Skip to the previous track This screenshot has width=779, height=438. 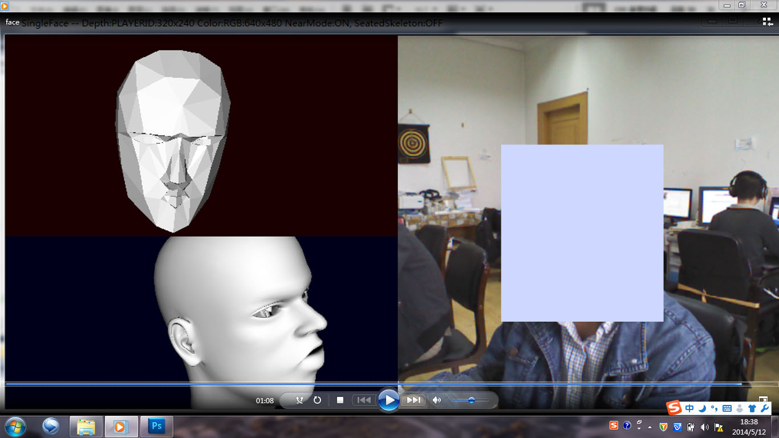(x=364, y=400)
